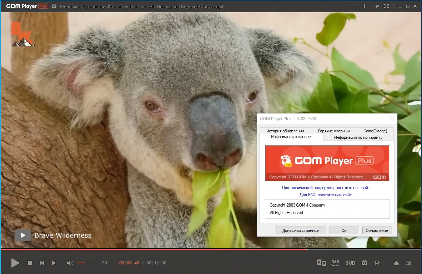Image resolution: width=422 pixels, height=274 pixels.
Task: Click the GOM Player Plus banner image
Action: (x=327, y=163)
